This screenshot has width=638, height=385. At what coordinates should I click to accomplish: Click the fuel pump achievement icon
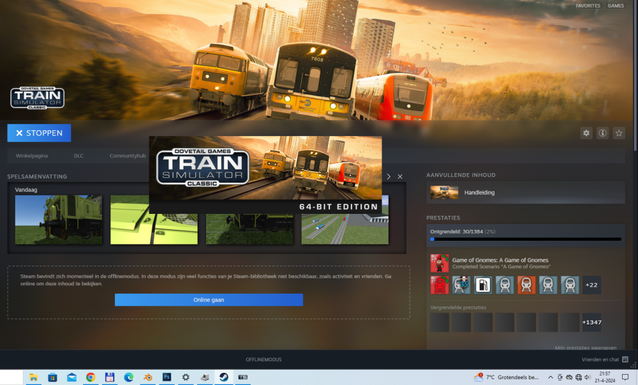(x=483, y=285)
